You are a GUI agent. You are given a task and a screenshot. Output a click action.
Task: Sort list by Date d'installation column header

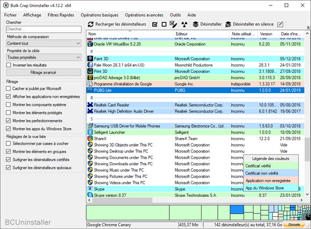point(292,34)
